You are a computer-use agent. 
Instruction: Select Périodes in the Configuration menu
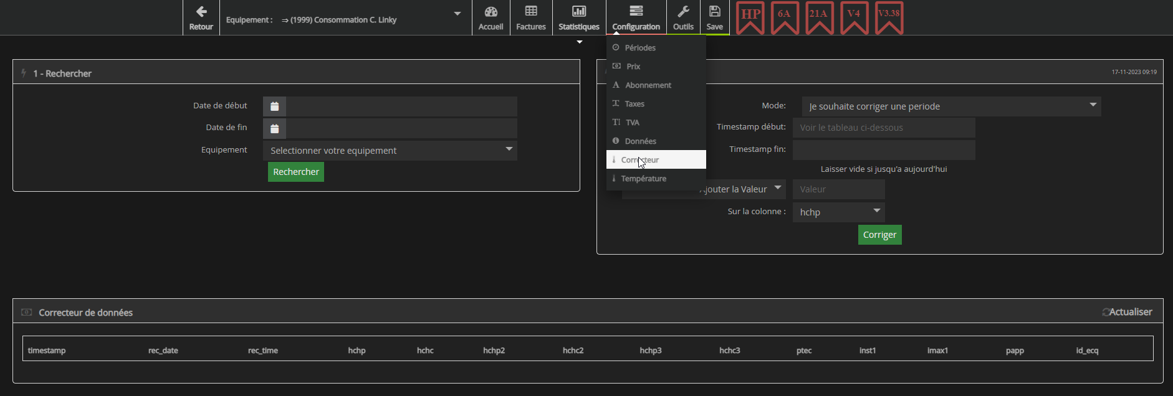tap(656, 47)
